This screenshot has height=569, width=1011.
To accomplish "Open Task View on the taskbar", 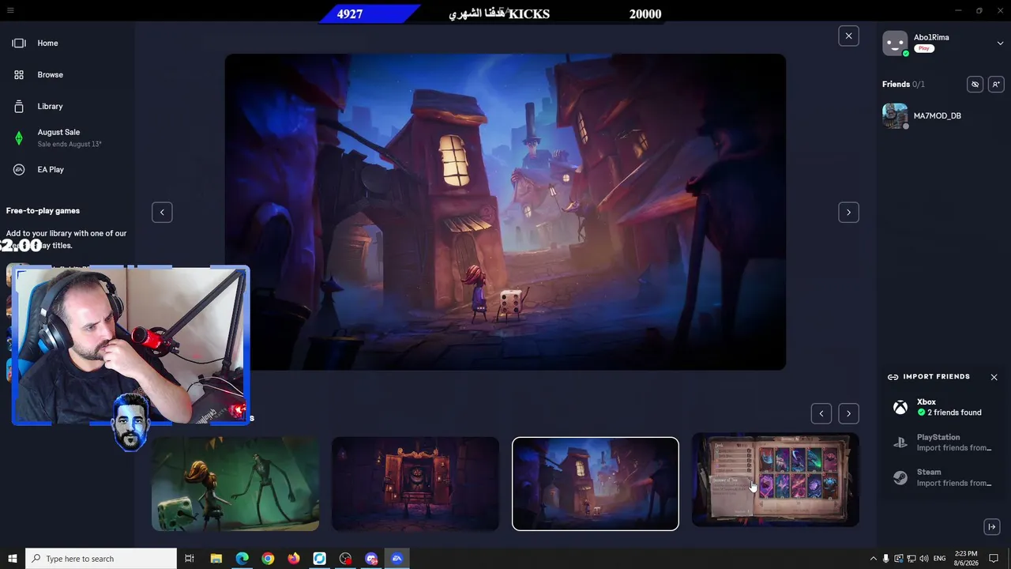I will point(190,559).
